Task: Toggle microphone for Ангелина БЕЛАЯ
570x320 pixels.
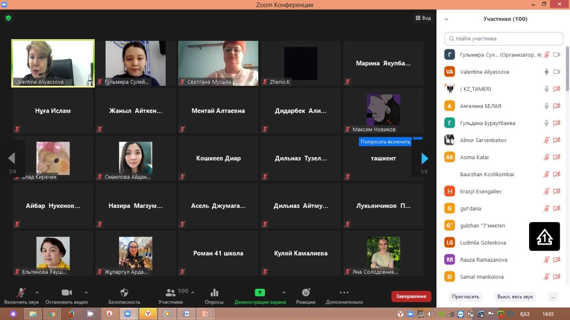Action: [546, 106]
